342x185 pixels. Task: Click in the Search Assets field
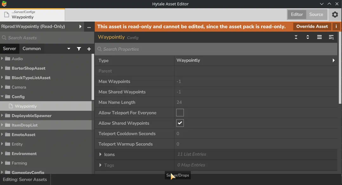pos(47,38)
